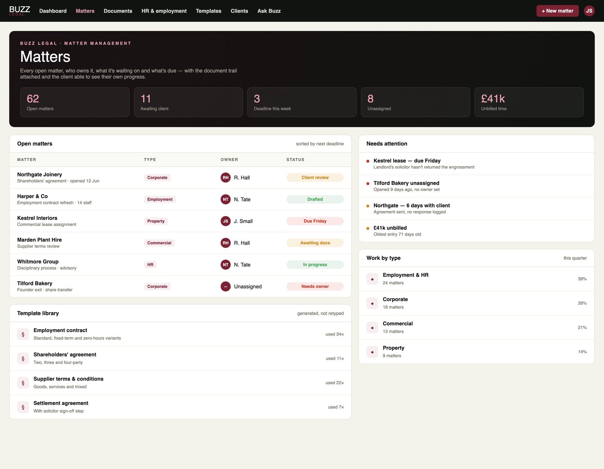Click the Corporate work type diamond icon
This screenshot has height=469, width=604.
372,303
